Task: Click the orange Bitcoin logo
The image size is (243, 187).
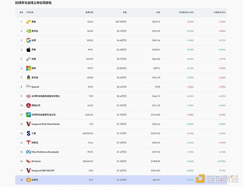Action: (28, 180)
